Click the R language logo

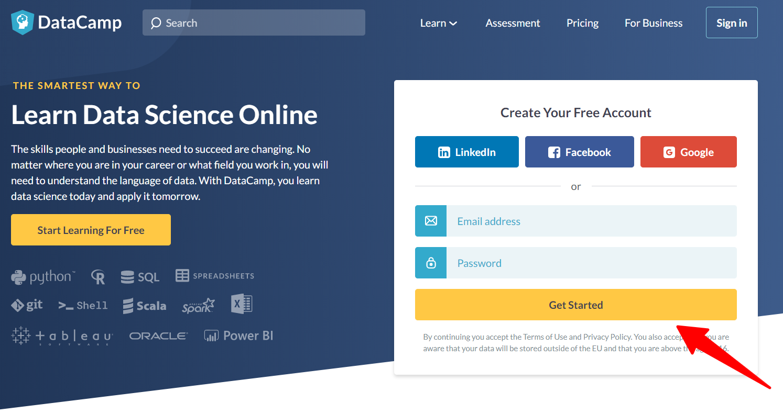[x=98, y=277]
